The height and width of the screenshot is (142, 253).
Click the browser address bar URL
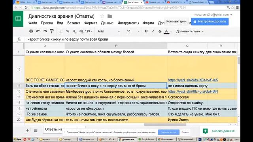coord(110,7)
